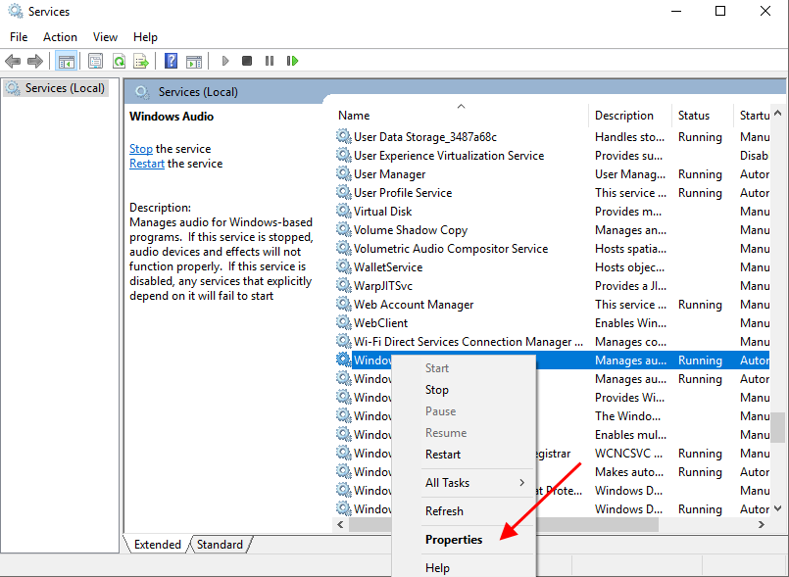Click the vertical scrollbar thumb
Screen dimensions: 789x577
778,427
